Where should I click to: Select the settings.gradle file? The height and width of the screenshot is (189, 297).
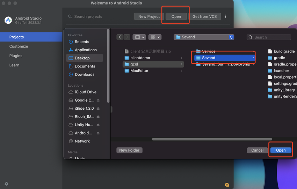coord(282,83)
